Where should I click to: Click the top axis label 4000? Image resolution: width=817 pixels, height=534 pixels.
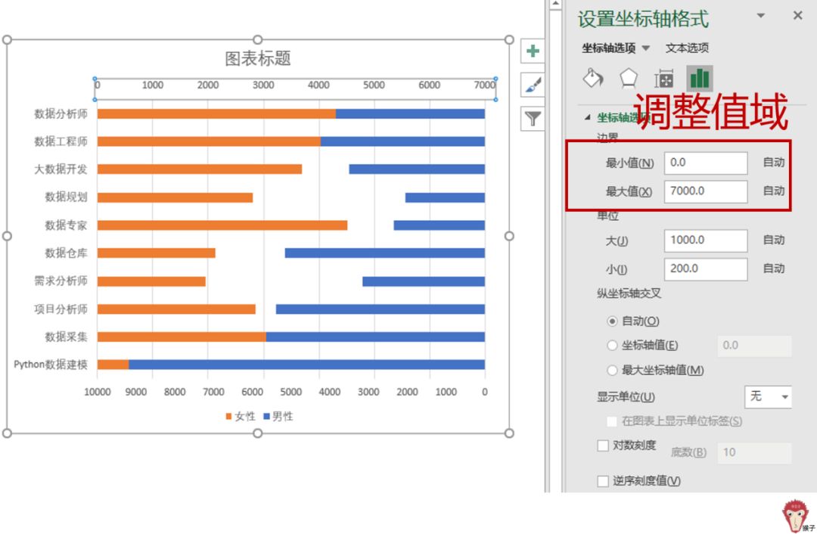pos(318,85)
